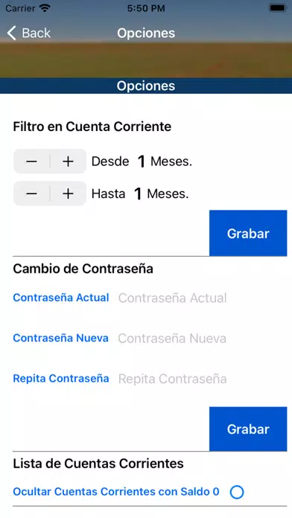Viewport: 292px width, 518px height.
Task: Save password with second Grabar button
Action: [248, 429]
